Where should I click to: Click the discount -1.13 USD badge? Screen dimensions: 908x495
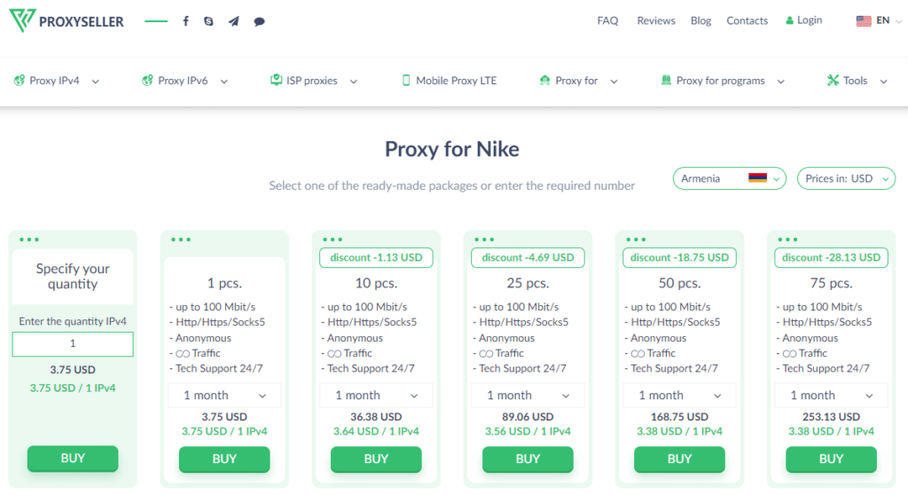(376, 257)
